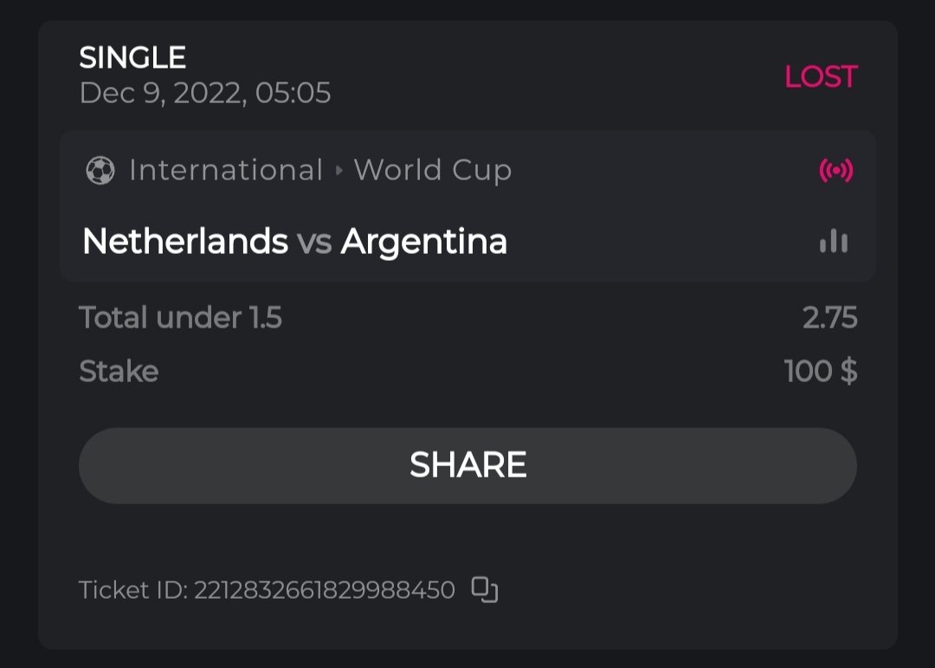Image resolution: width=935 pixels, height=668 pixels.
Task: Open the live broadcast icon
Action: pyautogui.click(x=835, y=171)
